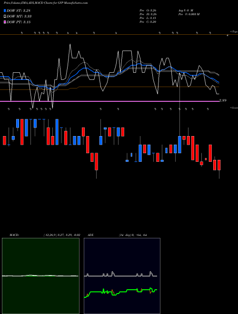Viewport: 238px width, 314px height.
Task: Click the blue DOW ST legend swatch
Action: click(5, 10)
